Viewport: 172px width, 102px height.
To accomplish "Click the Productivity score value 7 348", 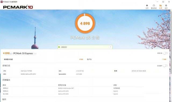I will tap(164, 59).
